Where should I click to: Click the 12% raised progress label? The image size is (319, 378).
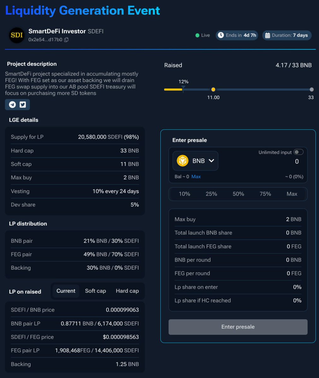tap(183, 82)
